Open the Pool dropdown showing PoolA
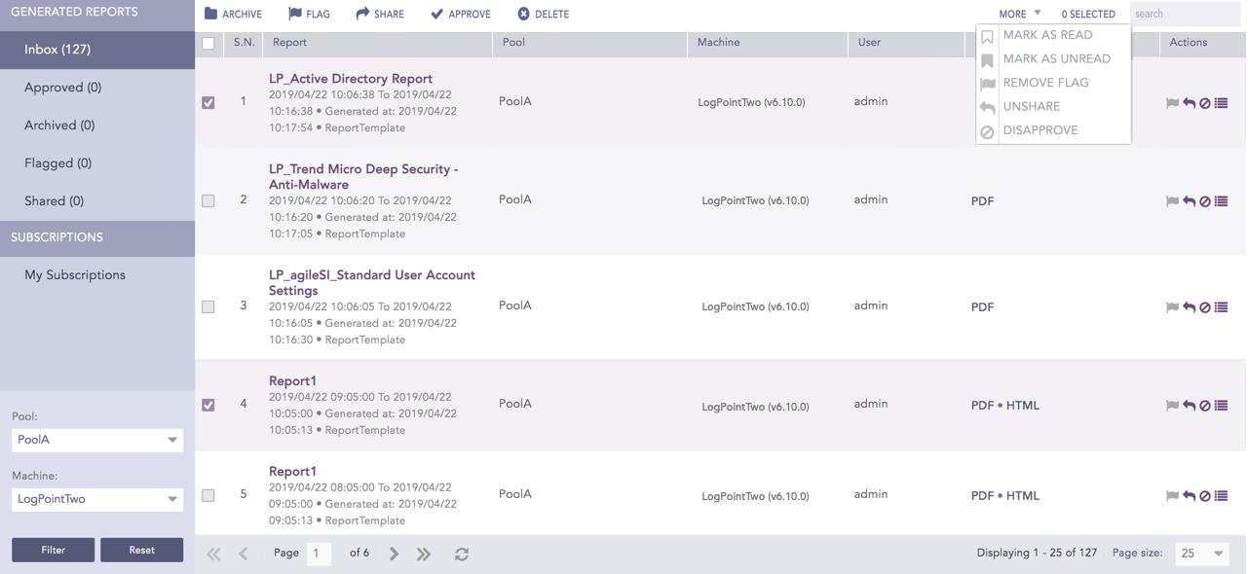 pyautogui.click(x=97, y=440)
